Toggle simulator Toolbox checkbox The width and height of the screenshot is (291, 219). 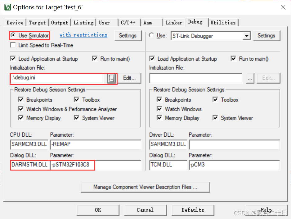tap(77, 100)
